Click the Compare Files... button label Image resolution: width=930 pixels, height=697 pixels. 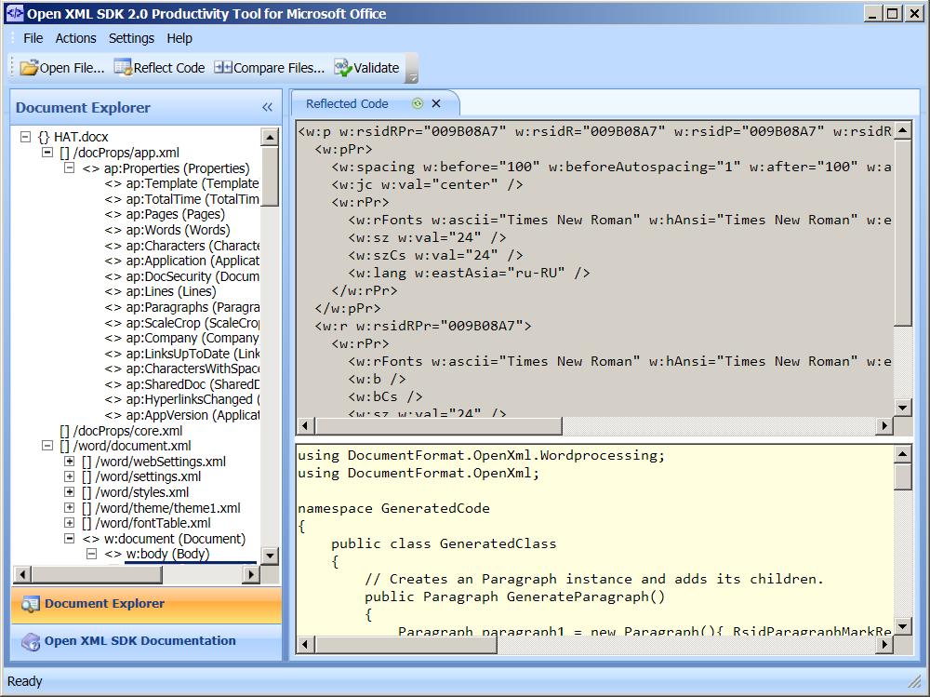coord(279,68)
